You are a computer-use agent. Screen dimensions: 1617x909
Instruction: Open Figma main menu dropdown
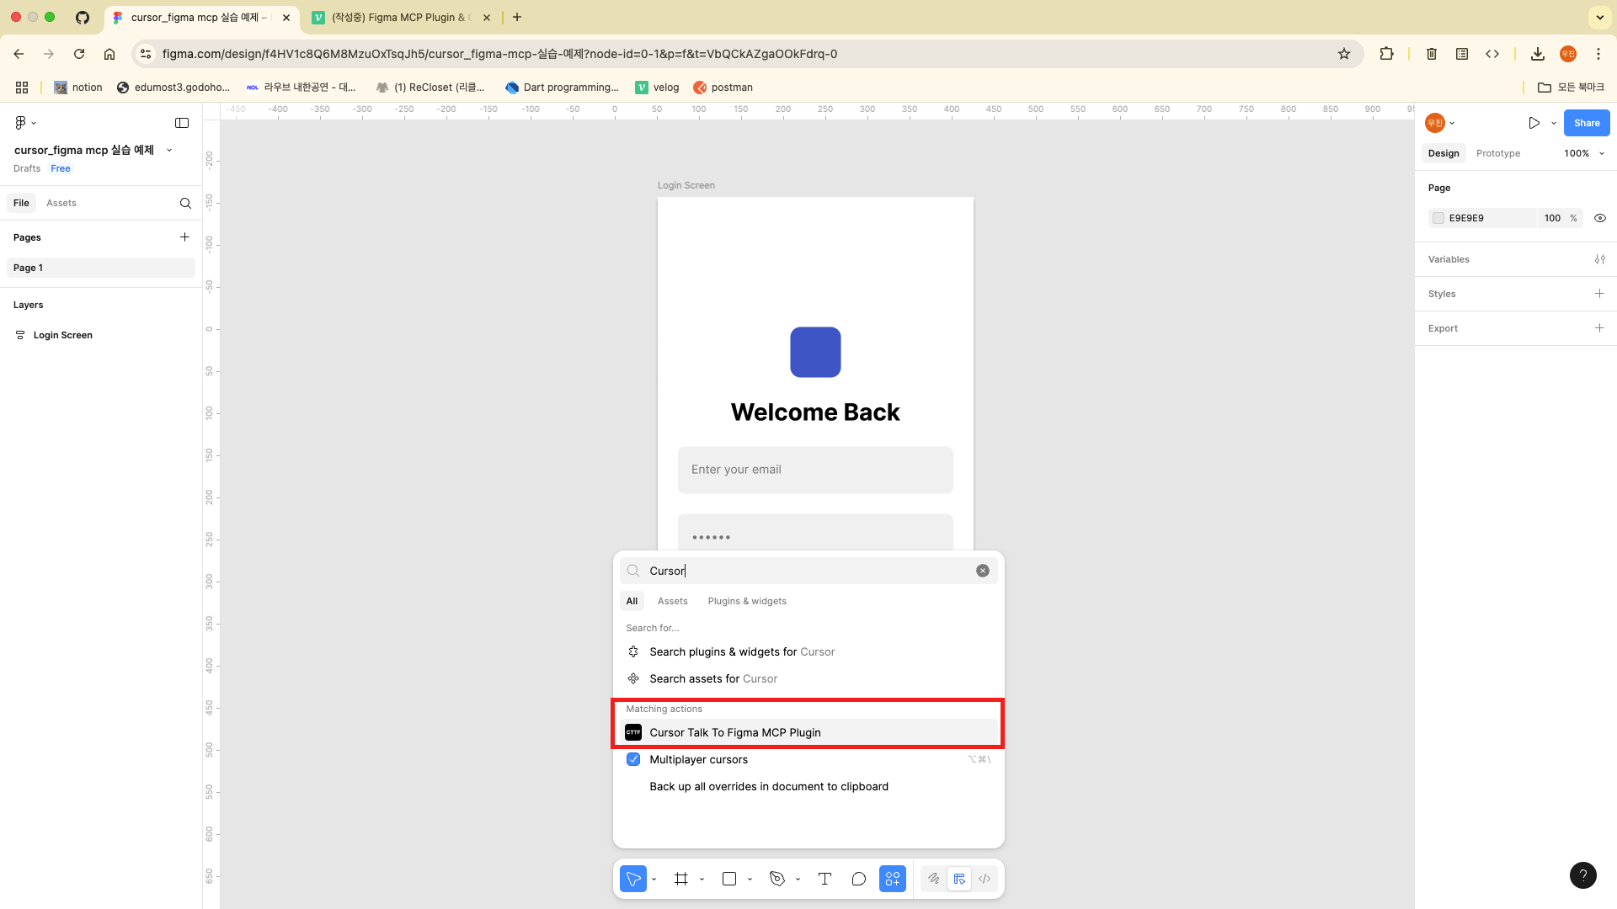(x=25, y=123)
